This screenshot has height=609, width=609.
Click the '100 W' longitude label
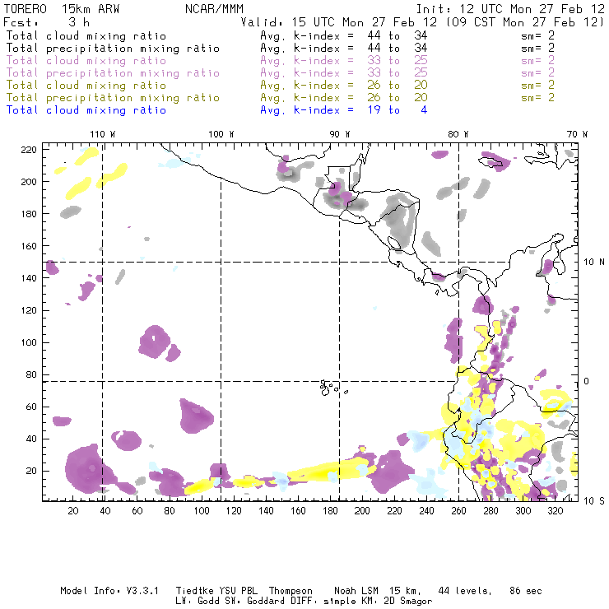[221, 134]
